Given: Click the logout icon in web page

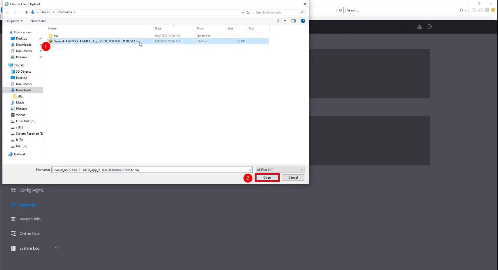Looking at the screenshot, I should 430,27.
